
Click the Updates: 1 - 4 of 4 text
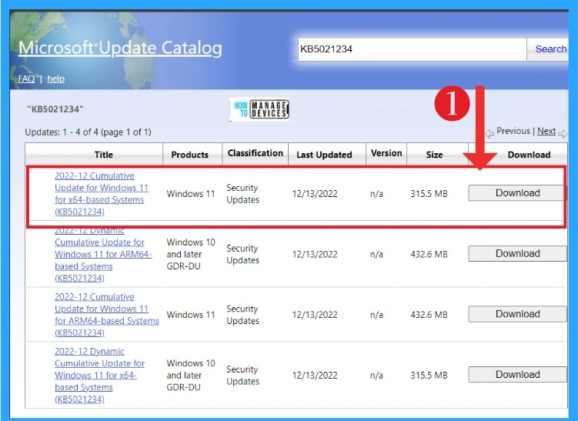[88, 132]
